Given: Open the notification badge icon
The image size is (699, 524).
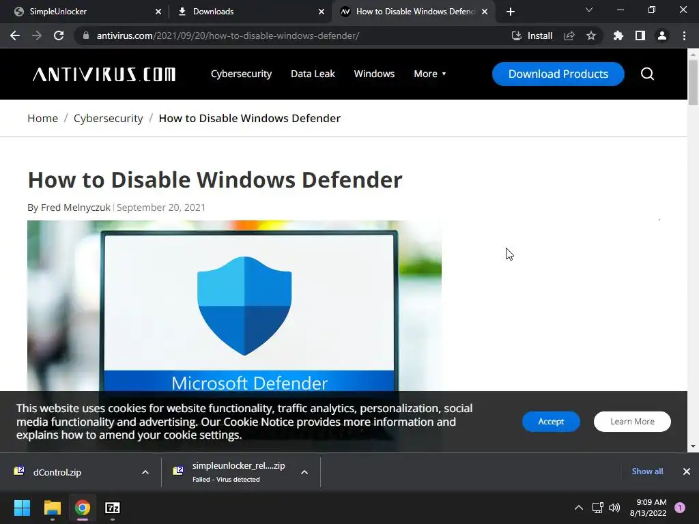Looking at the screenshot, I should coord(680,508).
